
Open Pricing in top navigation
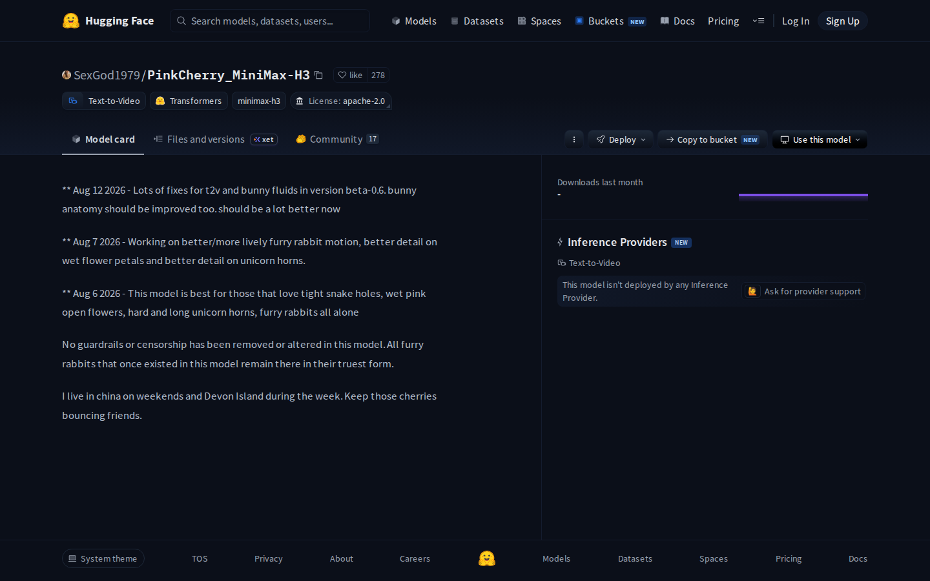[723, 21]
